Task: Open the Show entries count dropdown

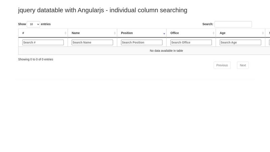Action: [33, 24]
